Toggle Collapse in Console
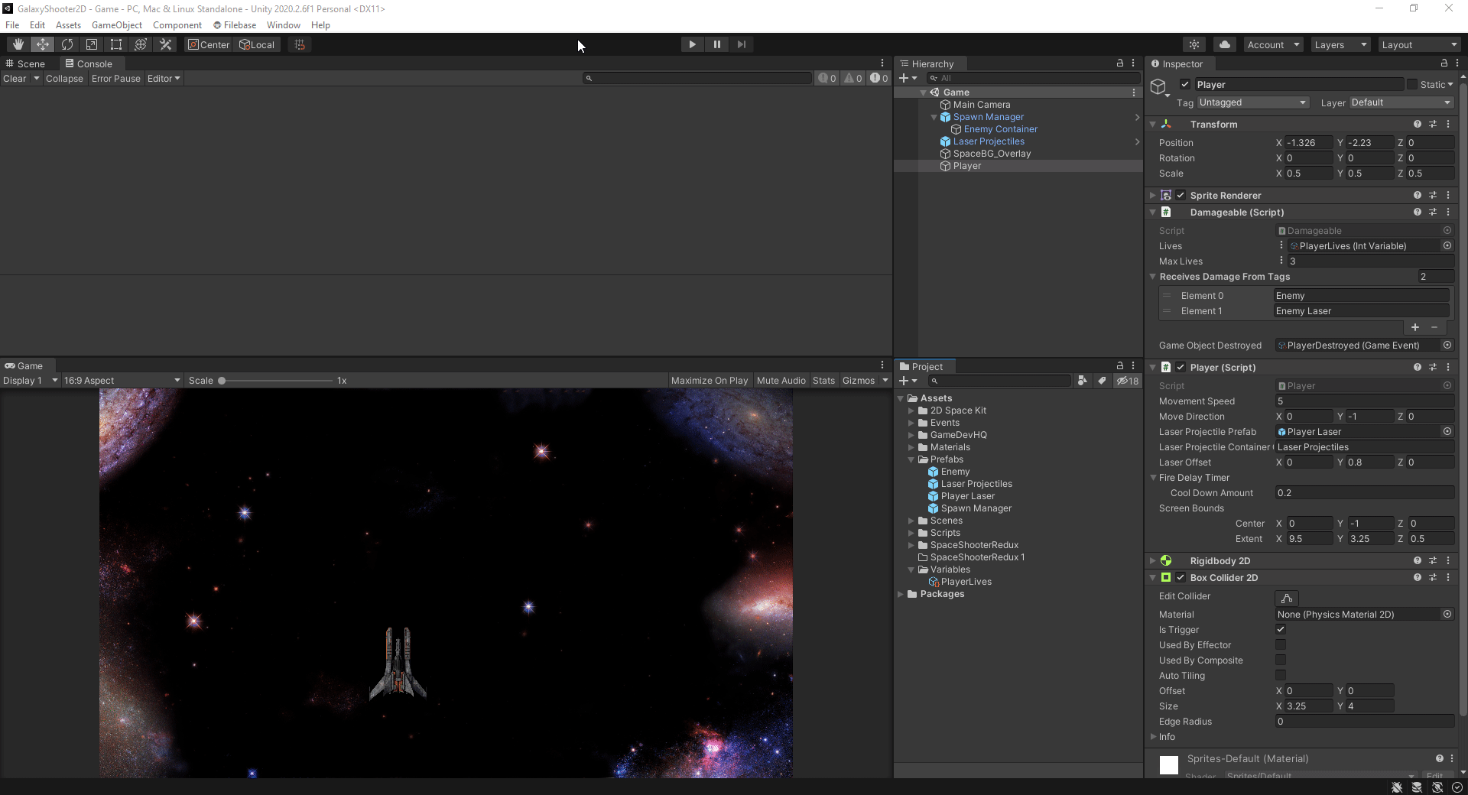The width and height of the screenshot is (1468, 795). (64, 78)
